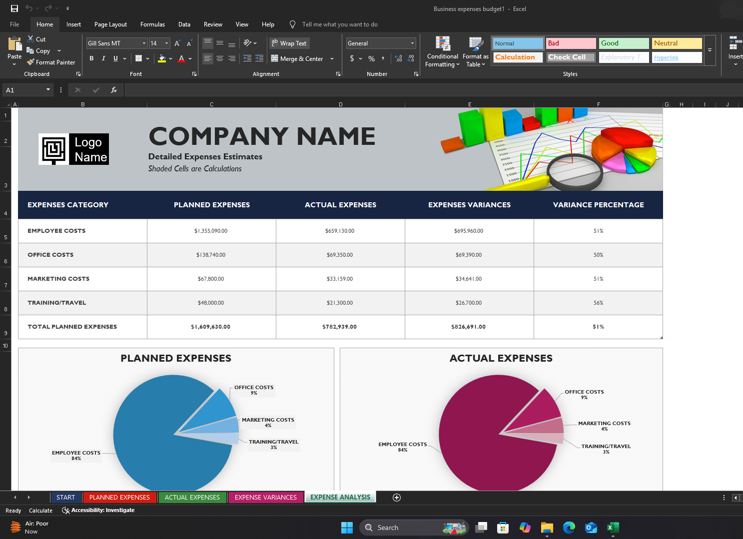The width and height of the screenshot is (743, 539).
Task: Click the Increase Decimal icon
Action: pos(398,58)
